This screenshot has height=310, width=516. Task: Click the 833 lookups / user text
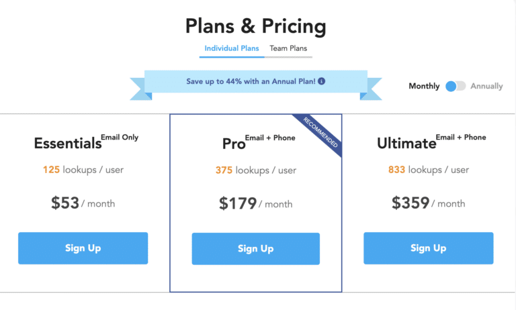click(x=428, y=170)
